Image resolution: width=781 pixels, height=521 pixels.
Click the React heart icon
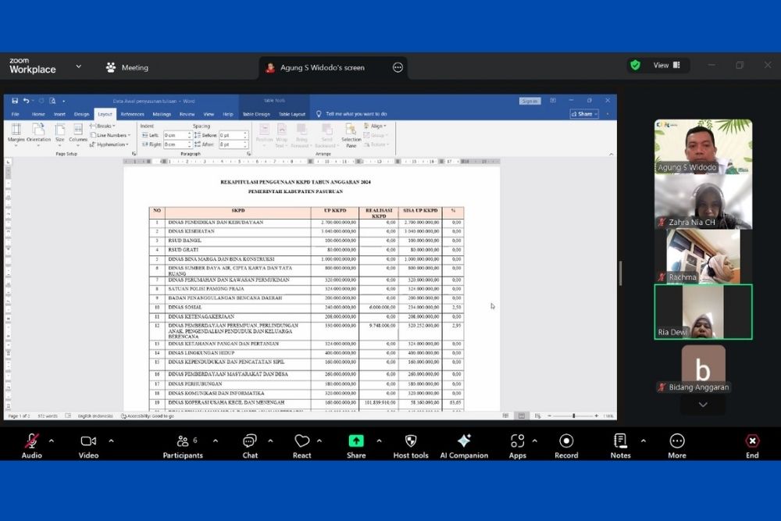[302, 443]
